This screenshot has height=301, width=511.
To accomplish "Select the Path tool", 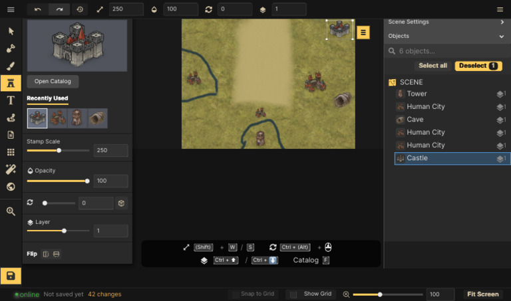I will [x=11, y=118].
